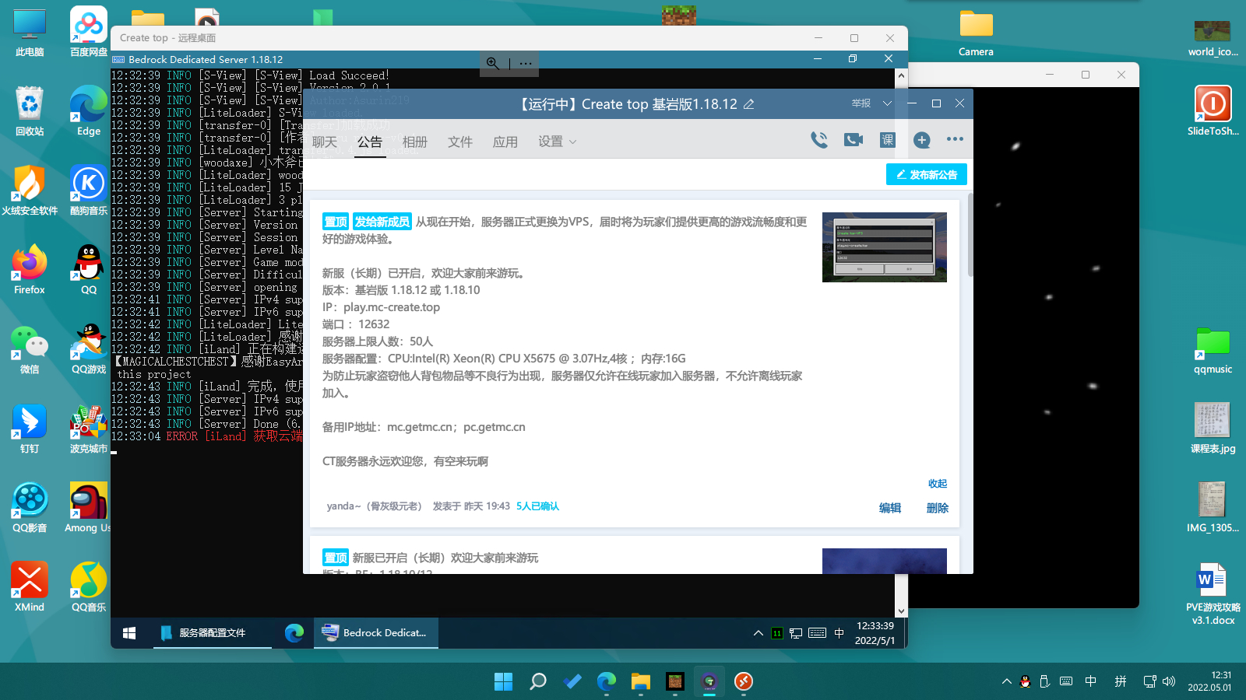Click the zoom magnifier in remote desktop bar
This screenshot has width=1246, height=700.
(493, 63)
